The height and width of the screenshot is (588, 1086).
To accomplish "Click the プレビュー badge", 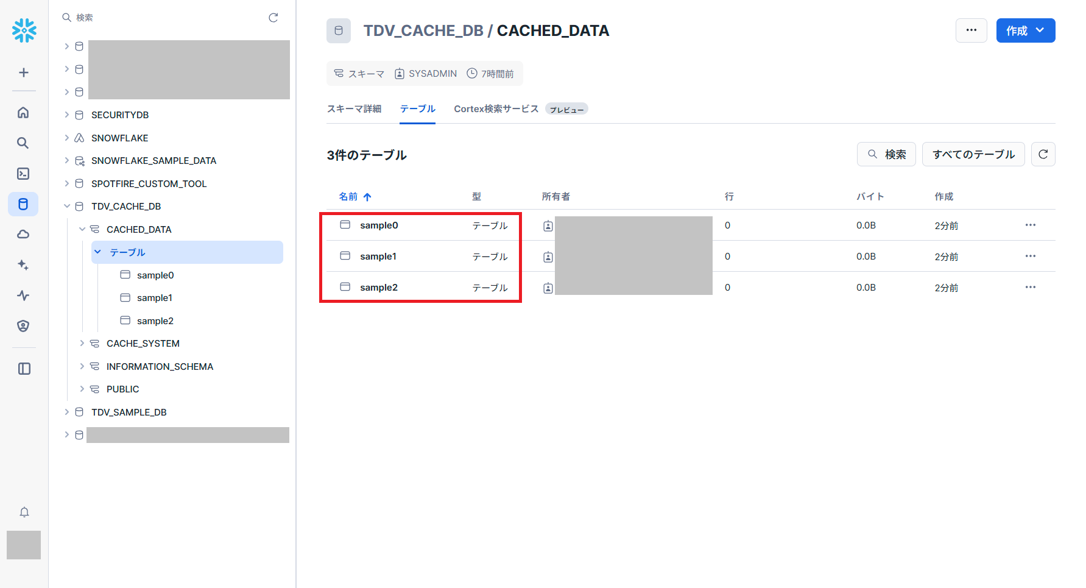I will pyautogui.click(x=566, y=110).
